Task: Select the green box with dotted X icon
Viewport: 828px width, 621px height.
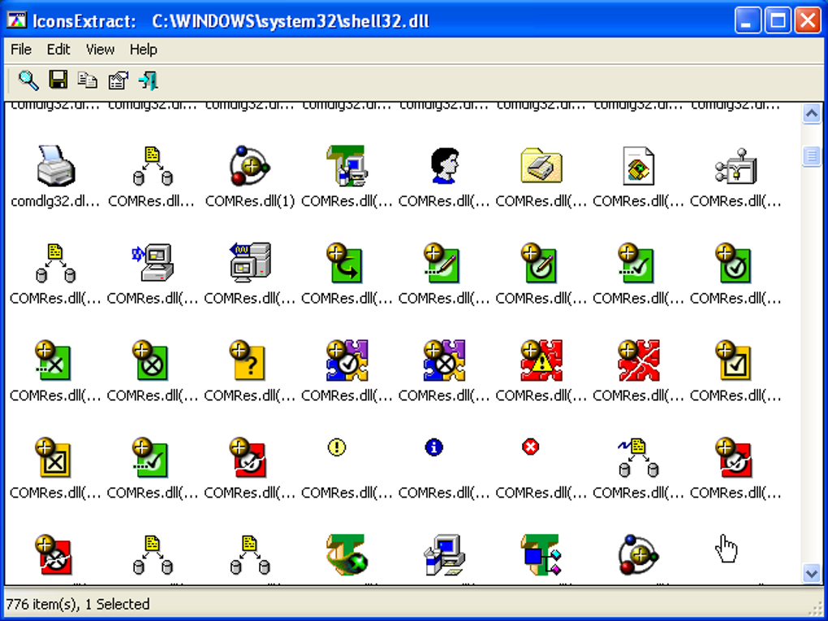Action: tap(53, 360)
